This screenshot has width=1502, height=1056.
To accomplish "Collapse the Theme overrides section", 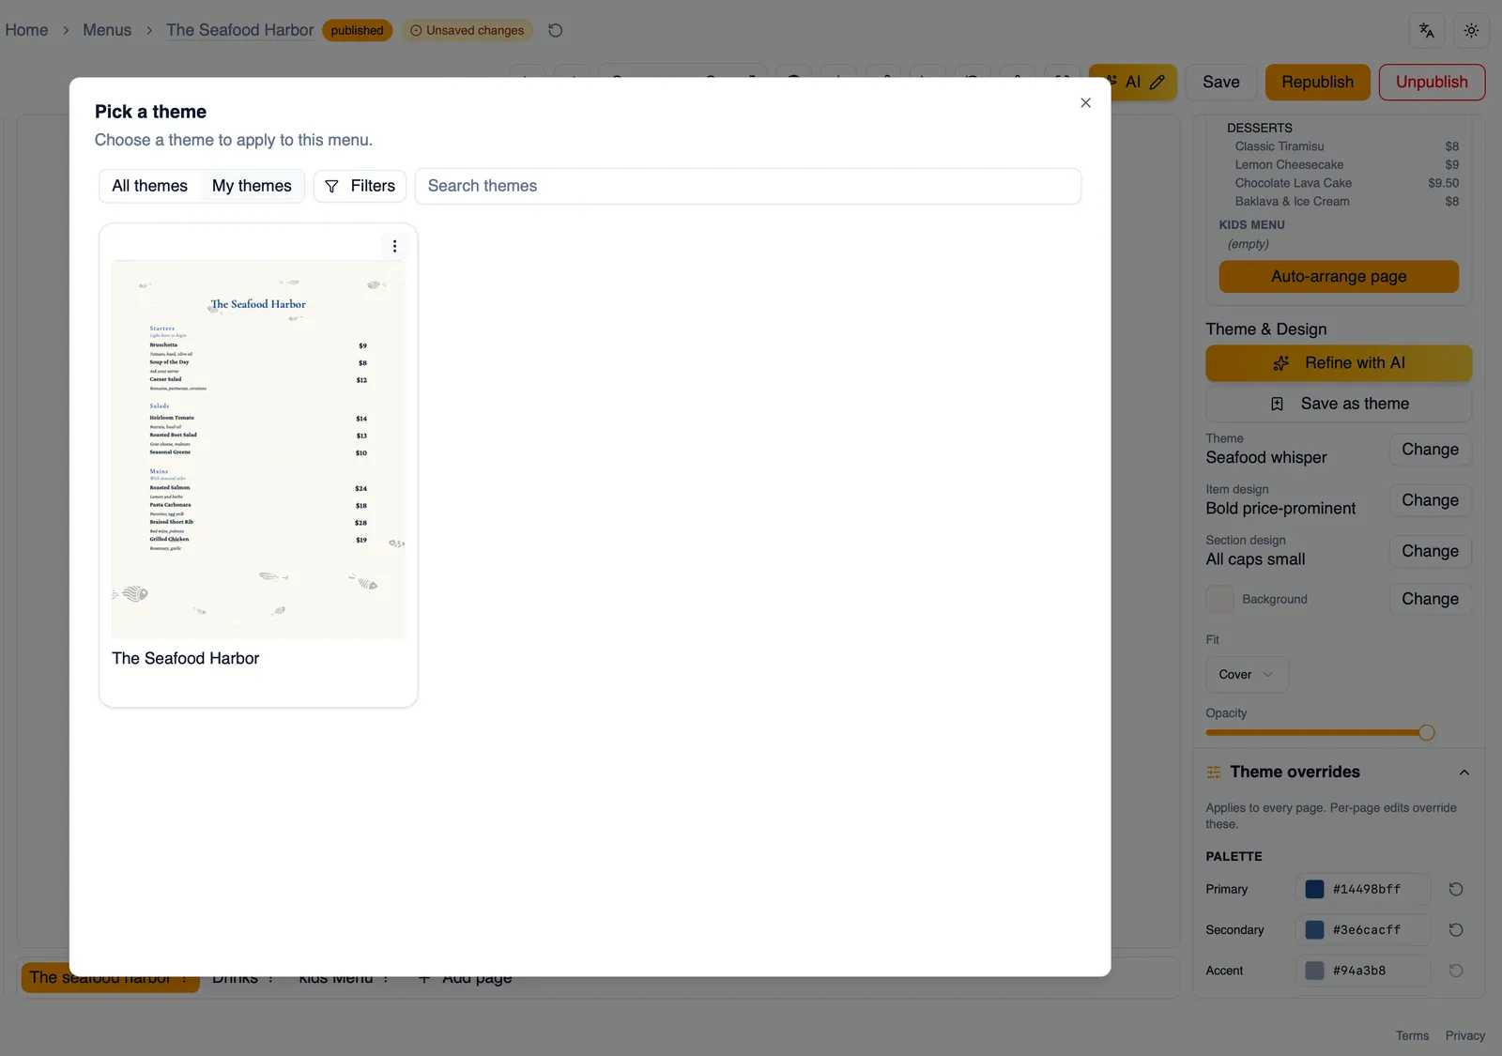I will (1464, 773).
